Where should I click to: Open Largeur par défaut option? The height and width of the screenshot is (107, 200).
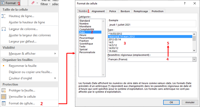click(29, 41)
